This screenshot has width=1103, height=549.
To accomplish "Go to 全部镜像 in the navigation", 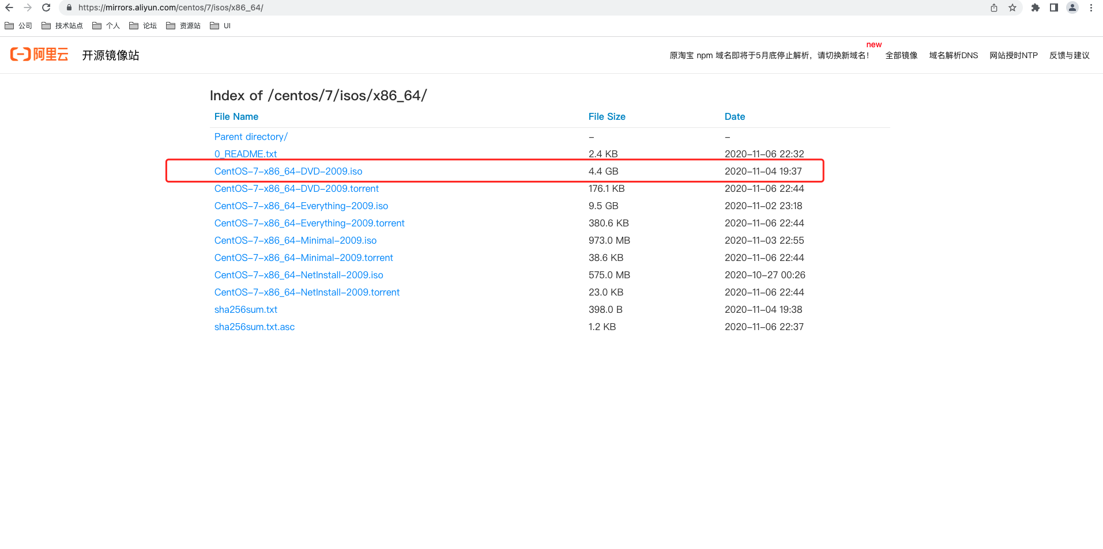I will (901, 55).
